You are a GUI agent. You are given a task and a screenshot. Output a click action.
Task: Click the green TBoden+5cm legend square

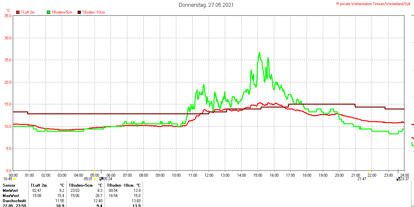pyautogui.click(x=49, y=12)
